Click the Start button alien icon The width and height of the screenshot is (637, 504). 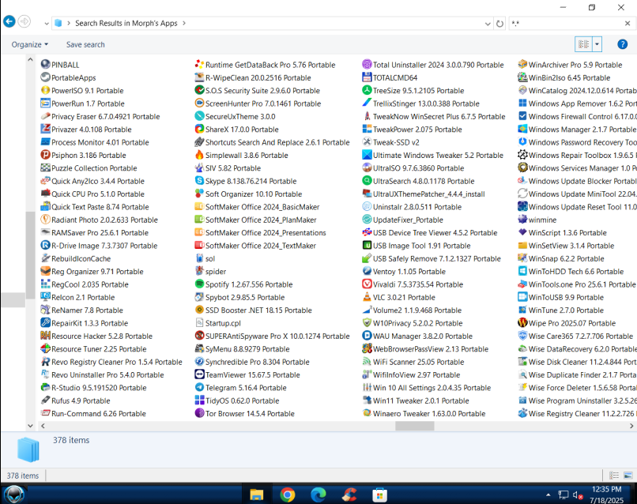(x=14, y=495)
